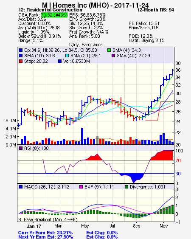Click the red Stop legend swatch
The width and height of the screenshot is (191, 239).
[21, 61]
